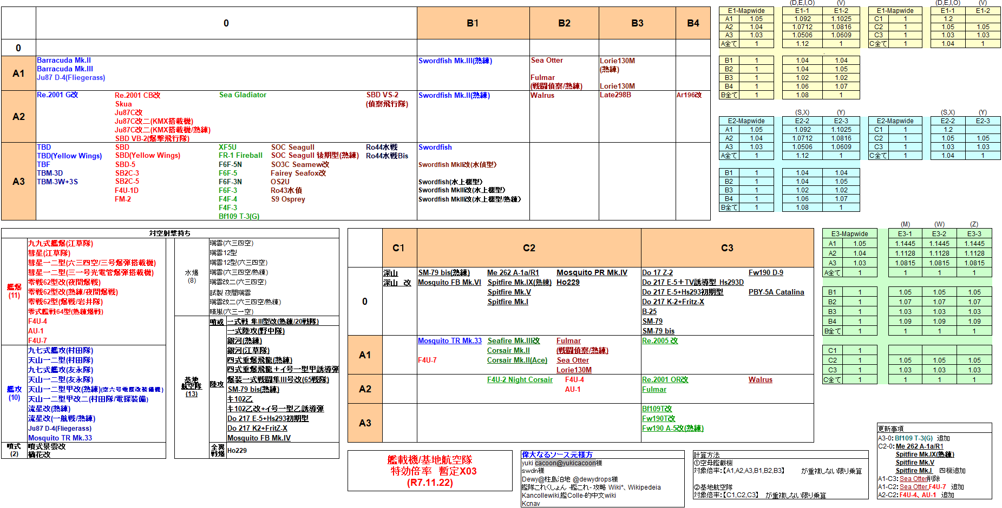Select the Sea Gladiator cell
Screen dimensions: 1002x508
coord(243,95)
